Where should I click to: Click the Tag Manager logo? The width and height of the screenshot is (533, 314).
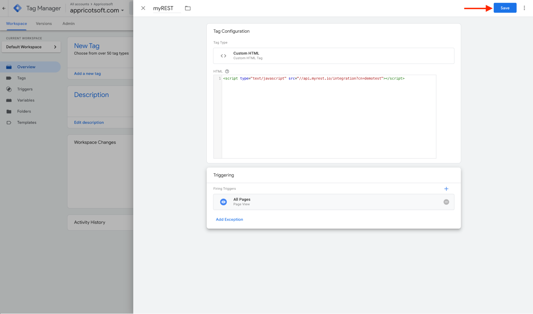pos(18,8)
